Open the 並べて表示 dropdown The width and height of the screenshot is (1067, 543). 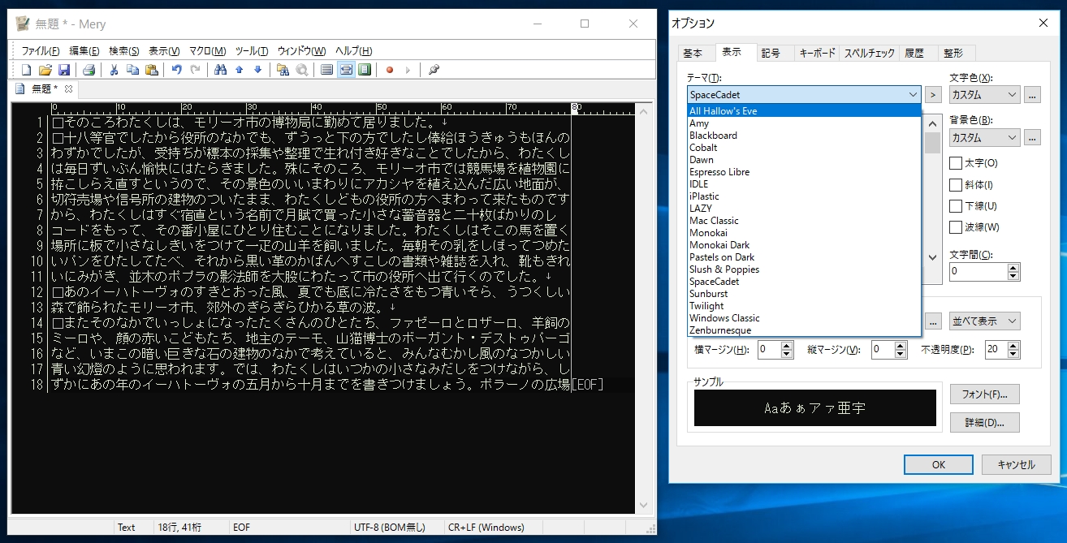pos(984,321)
